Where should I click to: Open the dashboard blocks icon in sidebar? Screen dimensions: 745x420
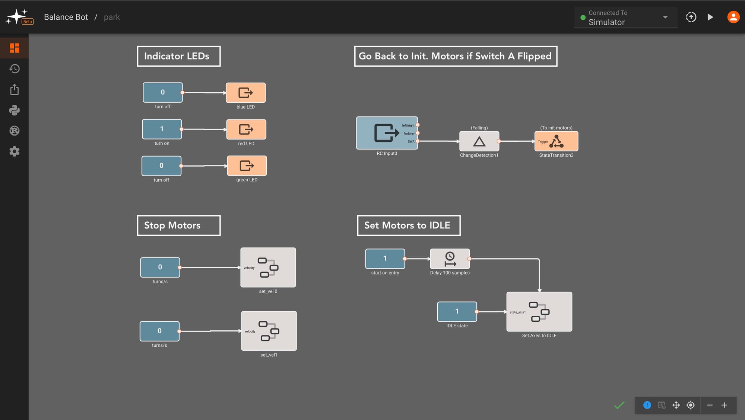pyautogui.click(x=14, y=48)
